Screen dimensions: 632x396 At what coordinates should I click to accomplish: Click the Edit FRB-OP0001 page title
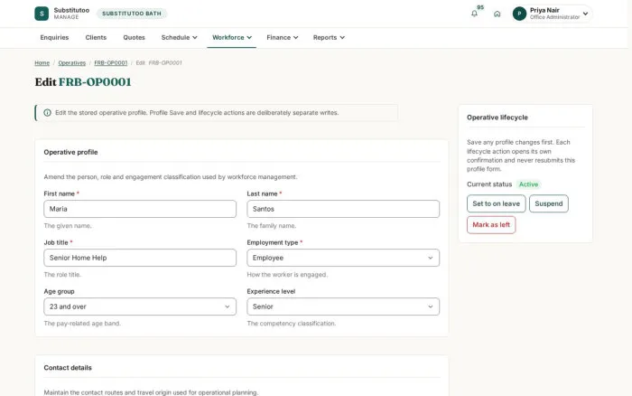(83, 82)
